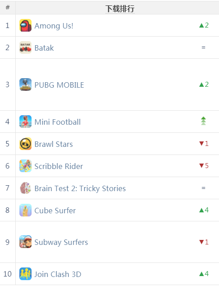Click the 下载排行 column header
The width and height of the screenshot is (219, 286).
coord(120,9)
